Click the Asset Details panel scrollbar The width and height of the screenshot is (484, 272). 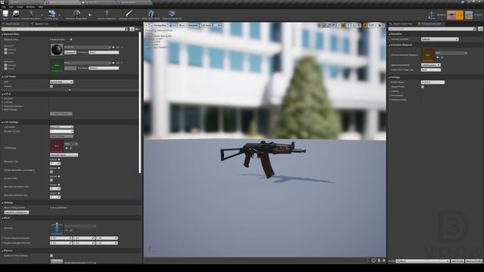tap(140, 102)
